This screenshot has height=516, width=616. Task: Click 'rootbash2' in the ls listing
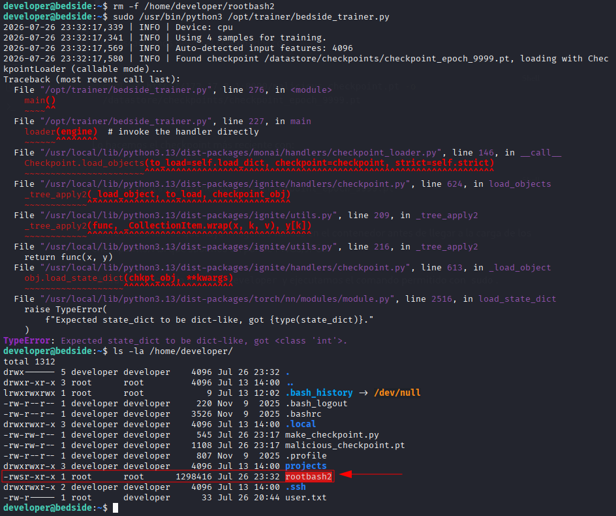click(x=309, y=477)
